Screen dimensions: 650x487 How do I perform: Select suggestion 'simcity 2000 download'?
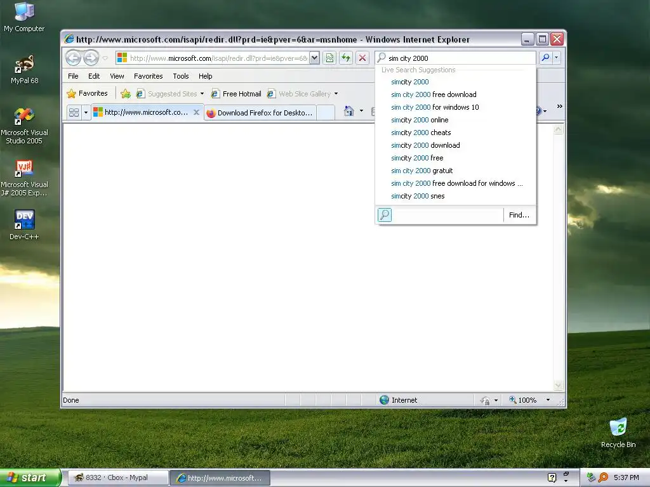pyautogui.click(x=456, y=145)
